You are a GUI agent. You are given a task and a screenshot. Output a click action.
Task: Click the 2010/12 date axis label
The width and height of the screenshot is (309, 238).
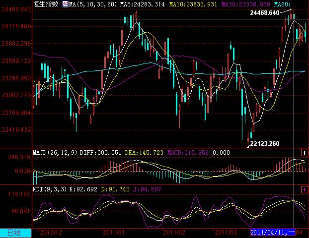[x=51, y=233]
